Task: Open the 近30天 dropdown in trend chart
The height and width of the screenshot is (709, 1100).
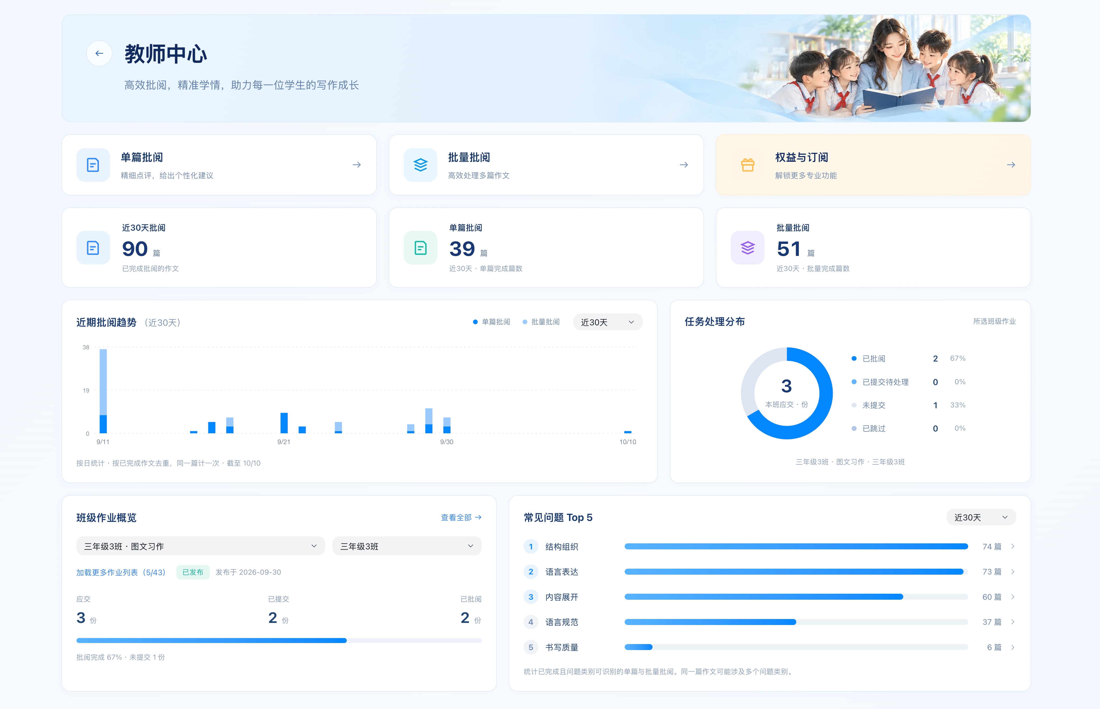Action: 608,322
